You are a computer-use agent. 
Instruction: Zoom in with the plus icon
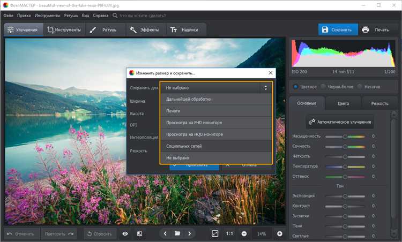279,233
